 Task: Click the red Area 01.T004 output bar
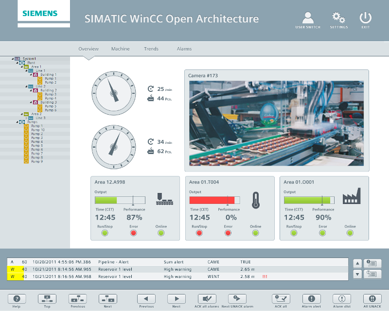coord(214,200)
